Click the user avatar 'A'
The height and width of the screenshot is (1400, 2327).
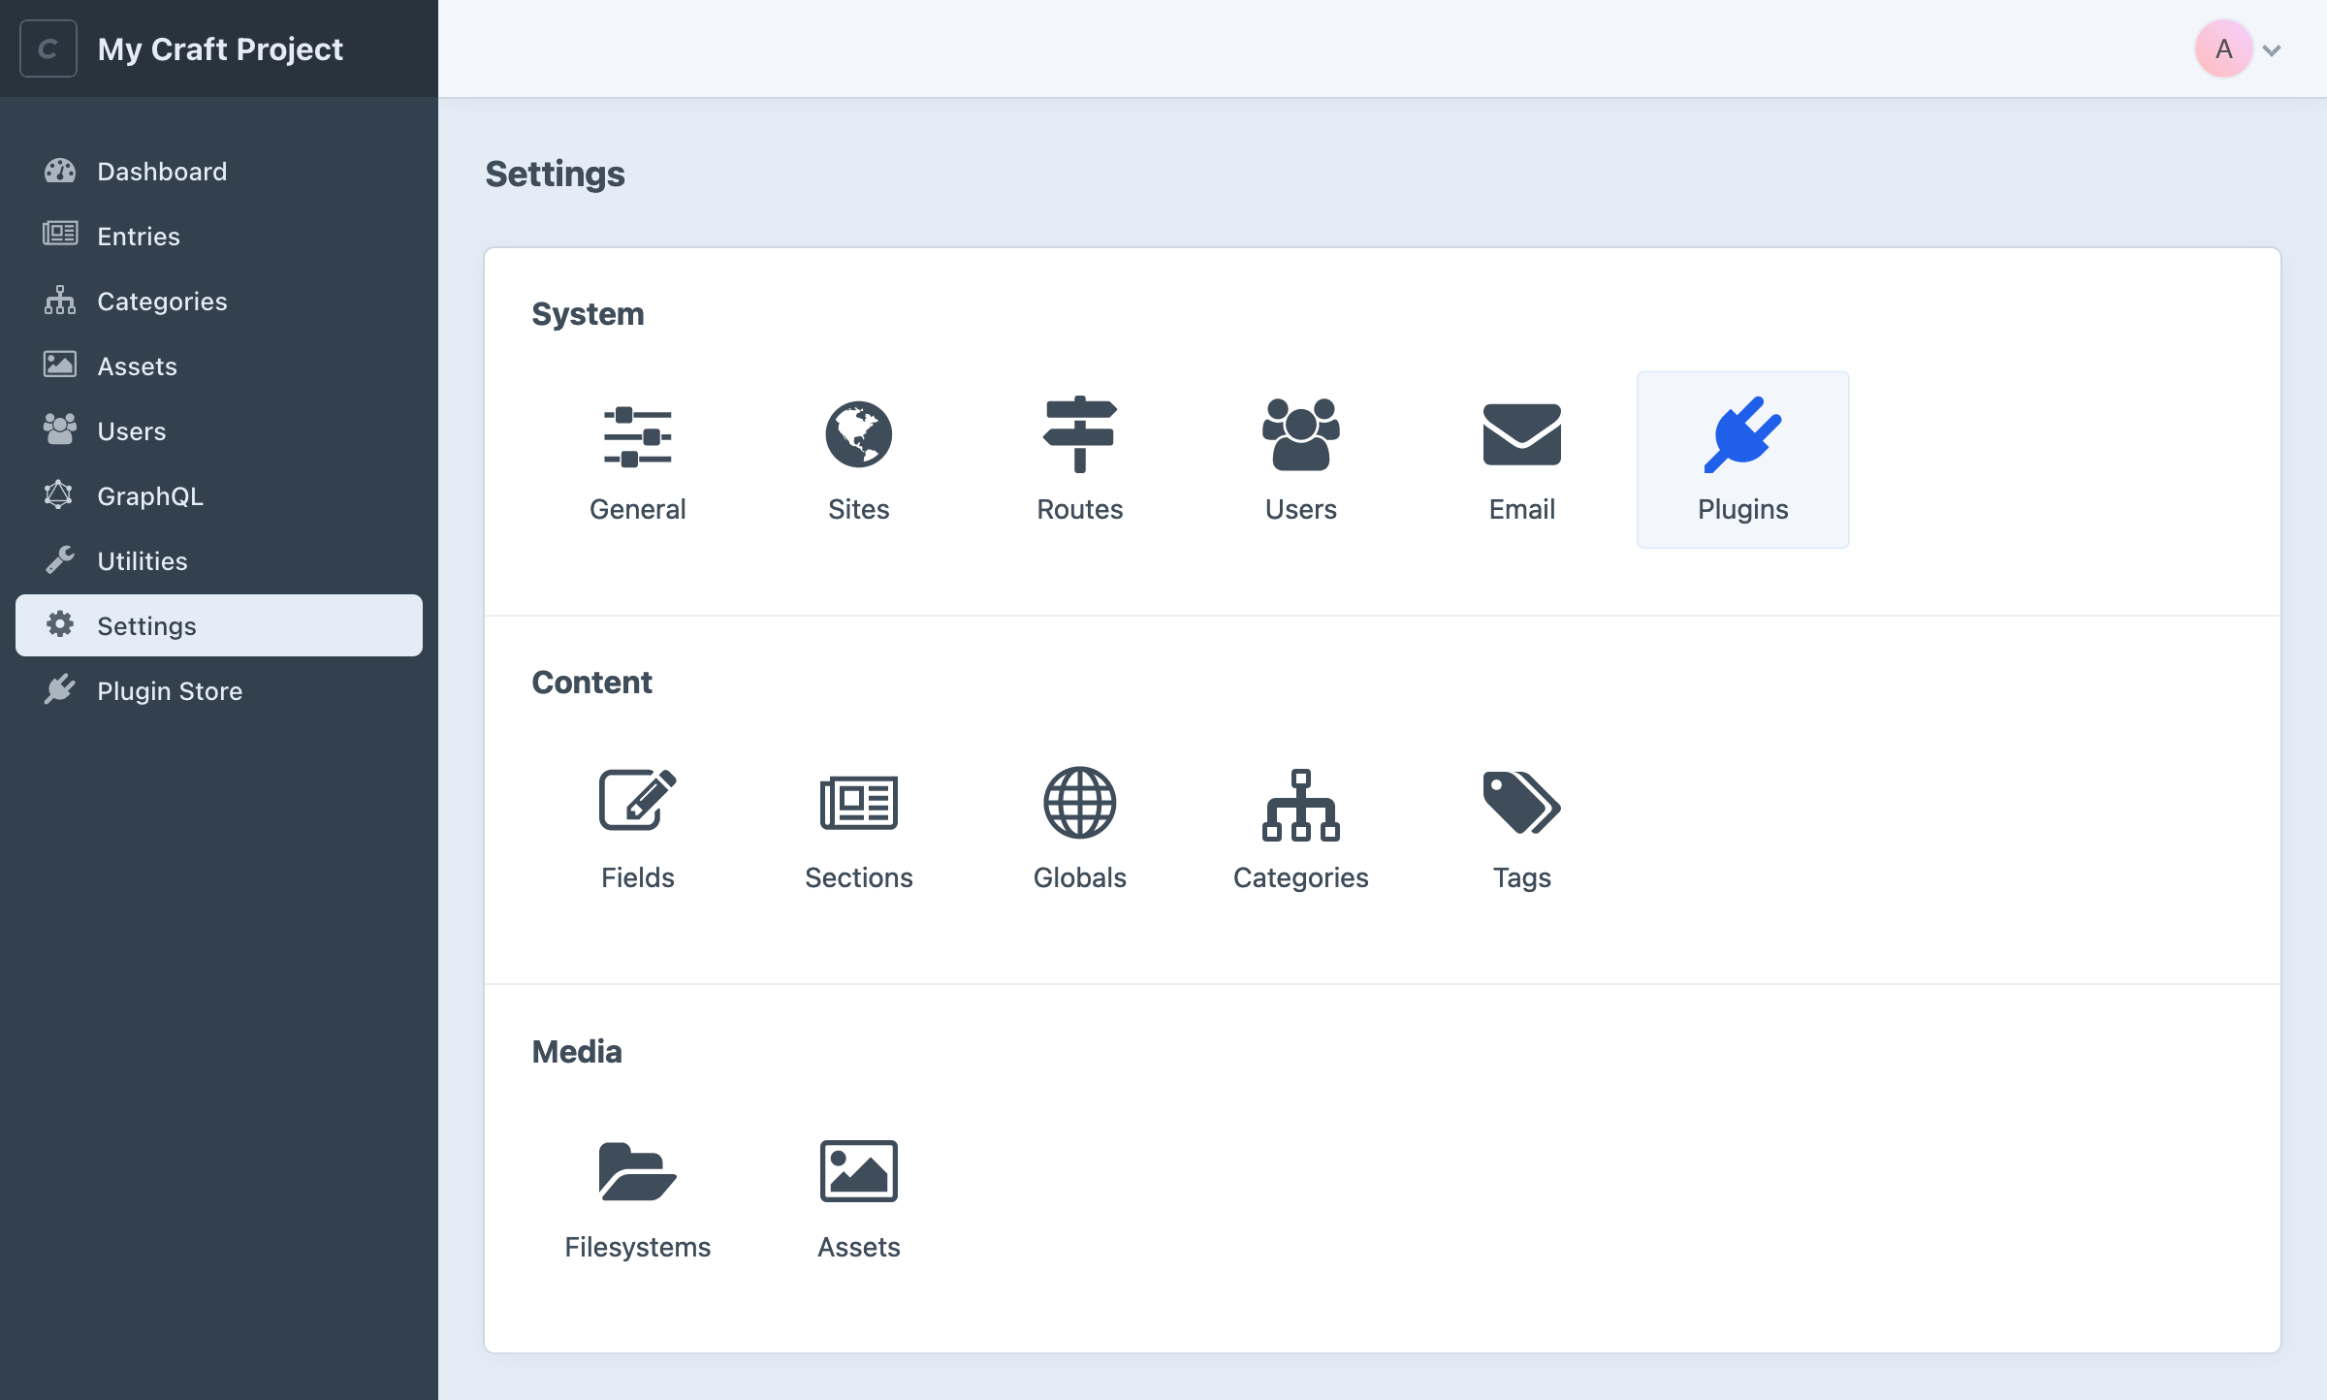pyautogui.click(x=2223, y=48)
